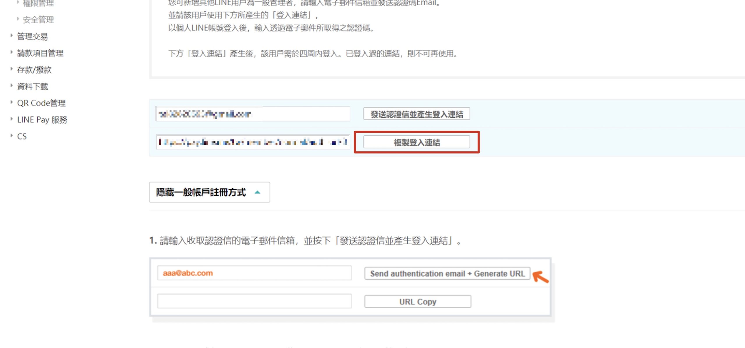Click the teal collapse triangle icon
The image size is (745, 348).
257,192
